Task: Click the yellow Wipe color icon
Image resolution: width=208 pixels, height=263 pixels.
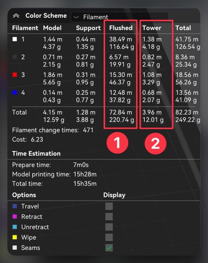Action: point(15,237)
